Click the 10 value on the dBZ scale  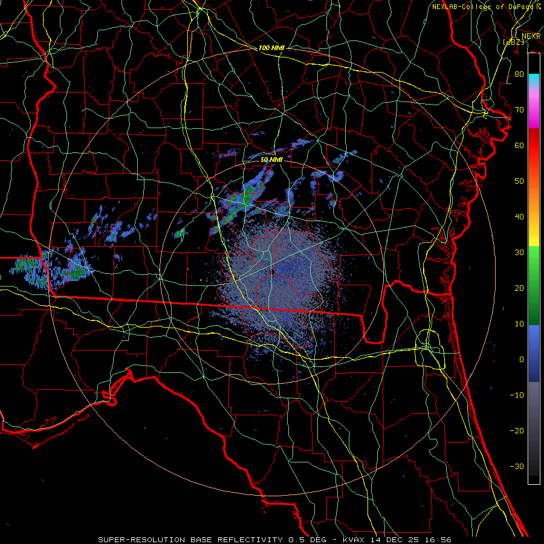[519, 324]
